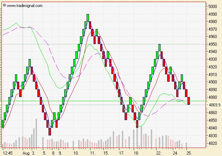
Task: Select the 4900 price axis label
Action: click(x=213, y=82)
